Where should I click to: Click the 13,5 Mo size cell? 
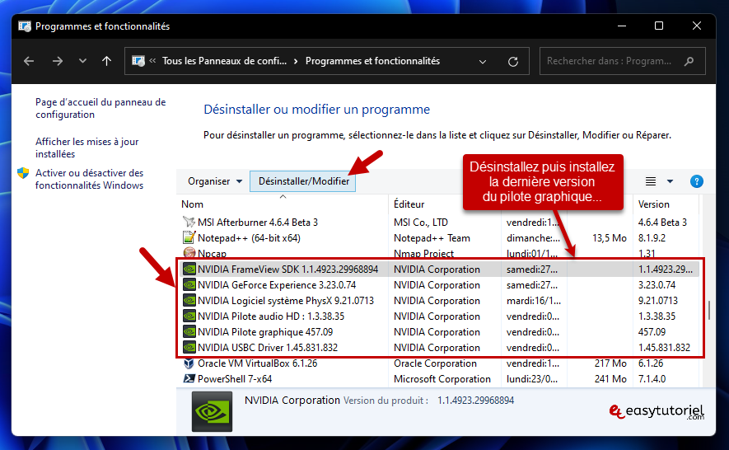click(610, 238)
